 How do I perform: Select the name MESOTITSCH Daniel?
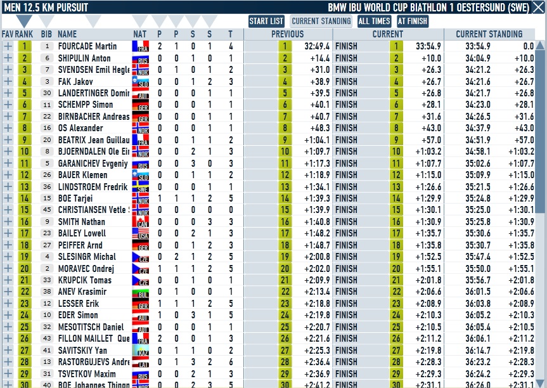tap(91, 327)
